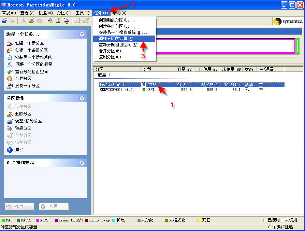This screenshot has height=231, width=305.
Task: Click the 容量 MB column header
Action: coord(184,69)
